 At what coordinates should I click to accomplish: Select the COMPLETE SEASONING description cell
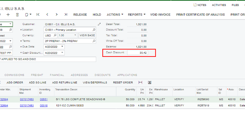[x=85, y=99]
